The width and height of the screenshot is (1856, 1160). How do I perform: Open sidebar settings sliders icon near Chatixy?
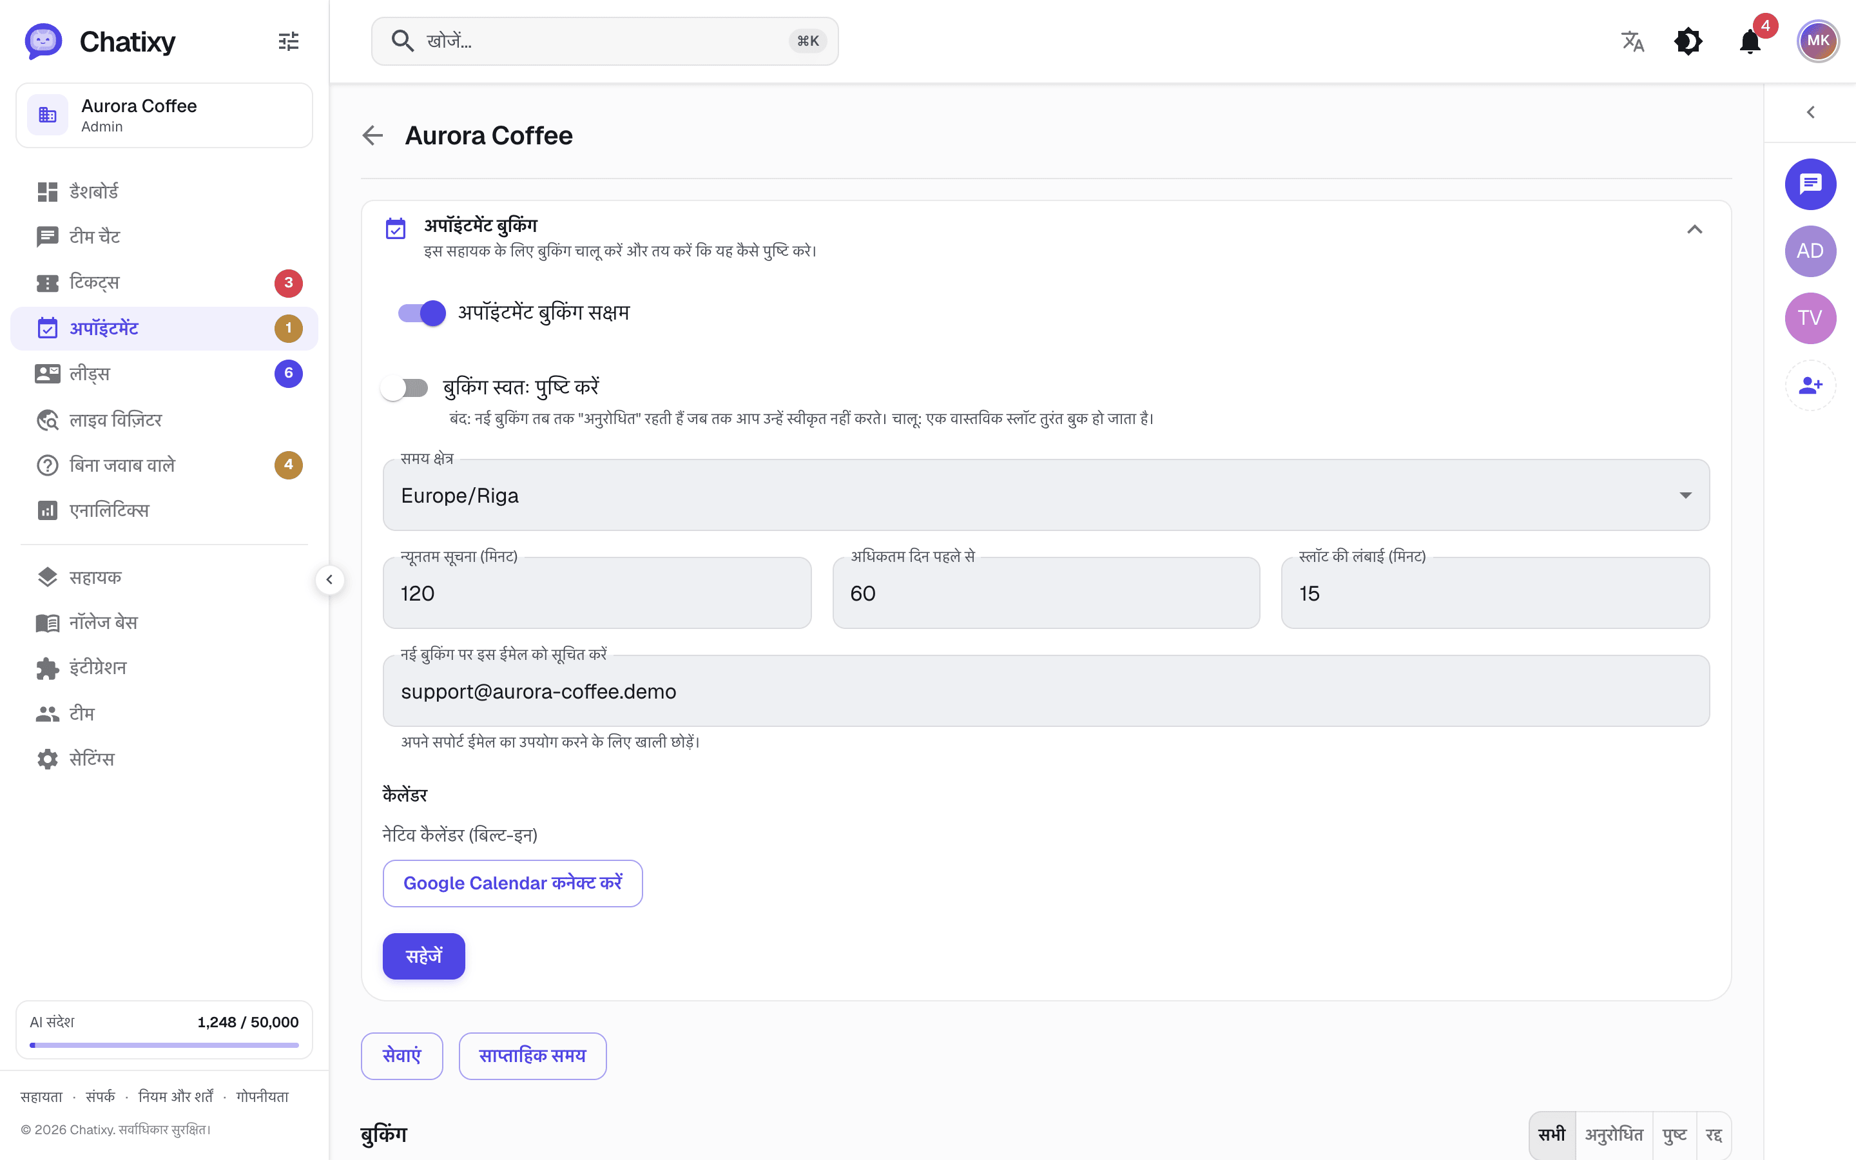[288, 41]
